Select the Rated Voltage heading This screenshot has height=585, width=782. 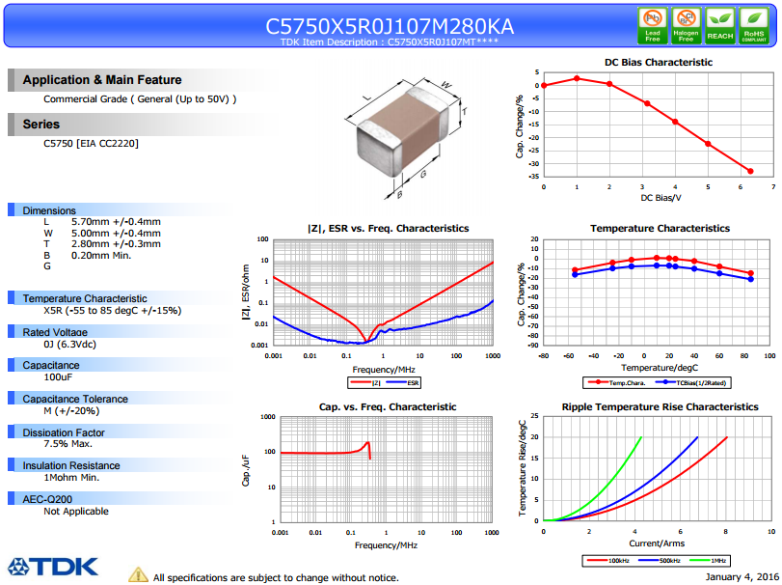(x=55, y=332)
